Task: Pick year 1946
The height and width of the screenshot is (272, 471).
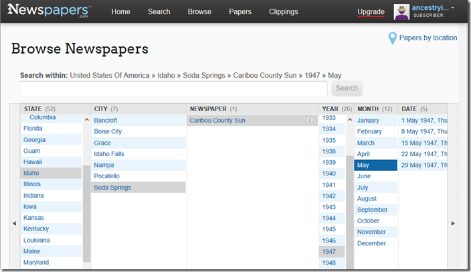Action: (332, 241)
